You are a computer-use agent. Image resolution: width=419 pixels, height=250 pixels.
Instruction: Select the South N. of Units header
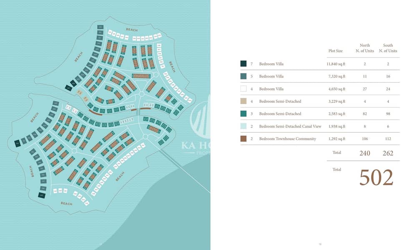pyautogui.click(x=388, y=48)
